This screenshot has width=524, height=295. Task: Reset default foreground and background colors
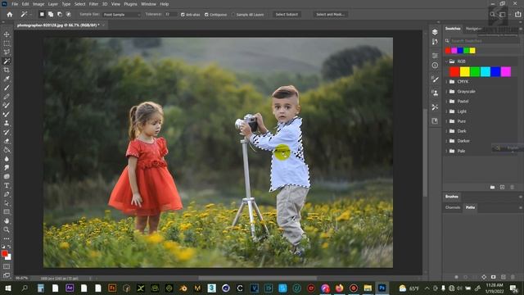(3, 247)
